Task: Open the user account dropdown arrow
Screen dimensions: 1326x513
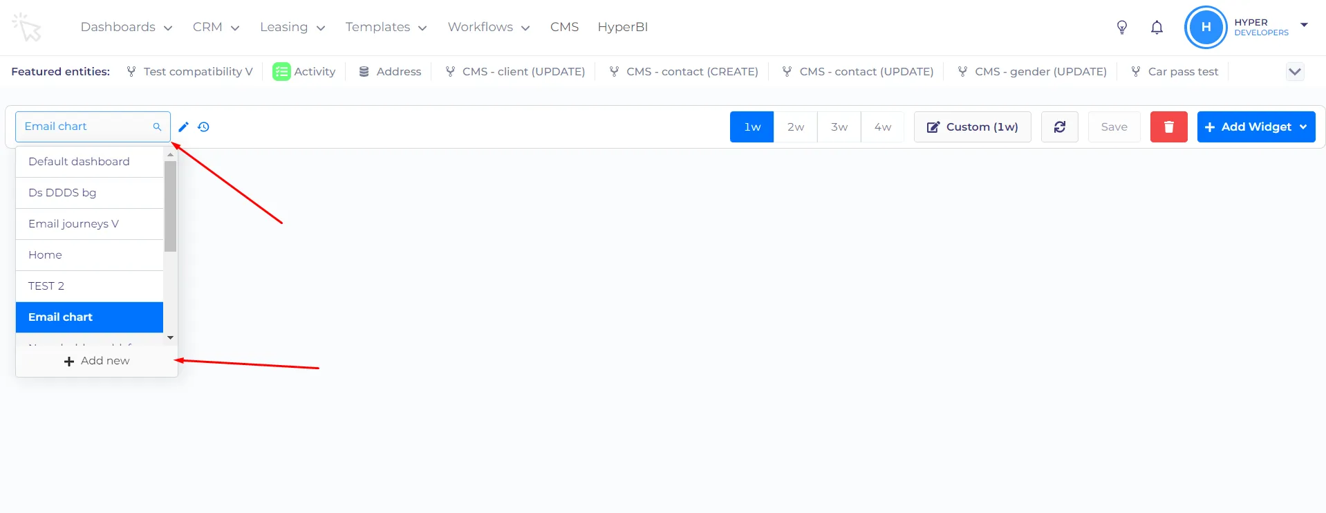Action: pos(1305,25)
